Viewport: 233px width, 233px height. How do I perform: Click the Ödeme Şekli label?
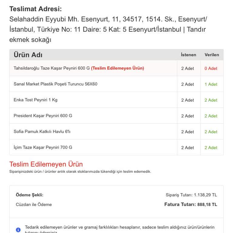pos(29,195)
